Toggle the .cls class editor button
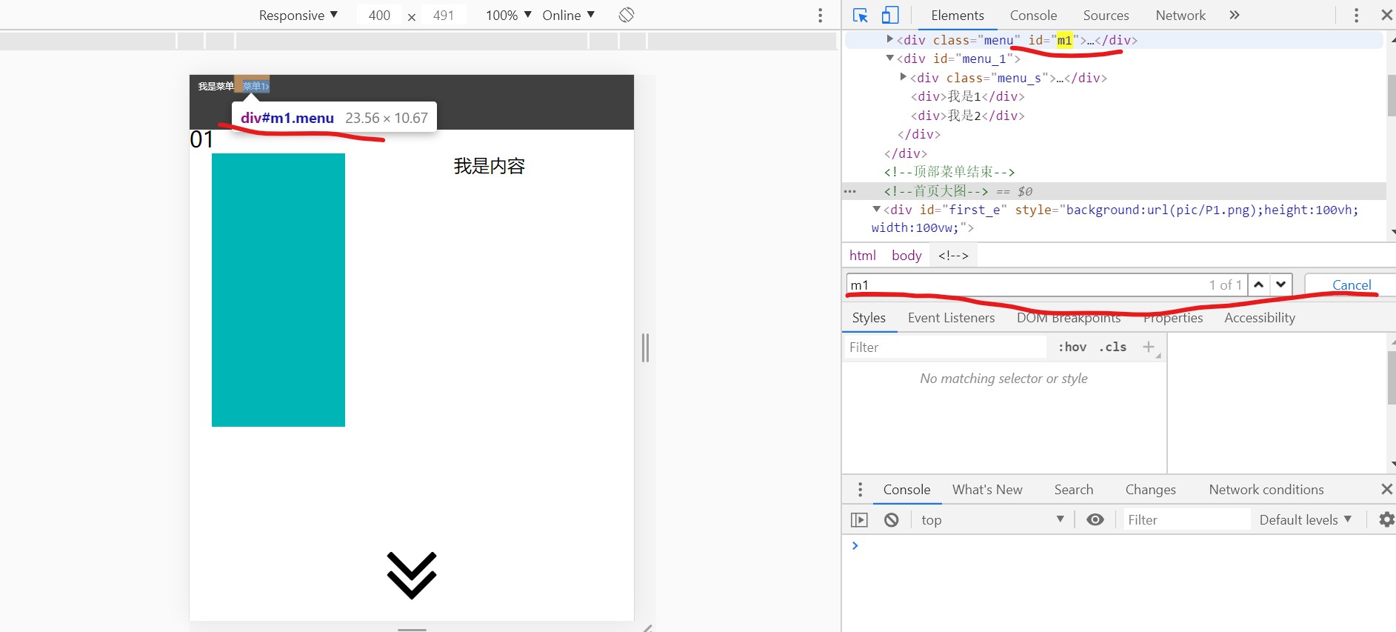 1112,347
